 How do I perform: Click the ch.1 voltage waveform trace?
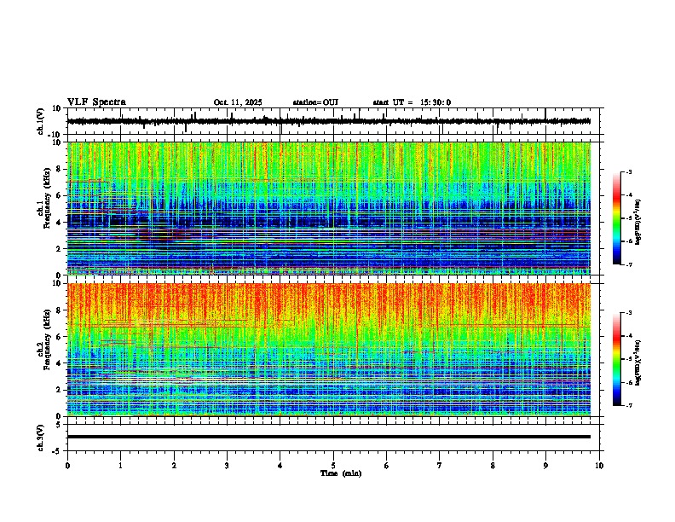(329, 121)
